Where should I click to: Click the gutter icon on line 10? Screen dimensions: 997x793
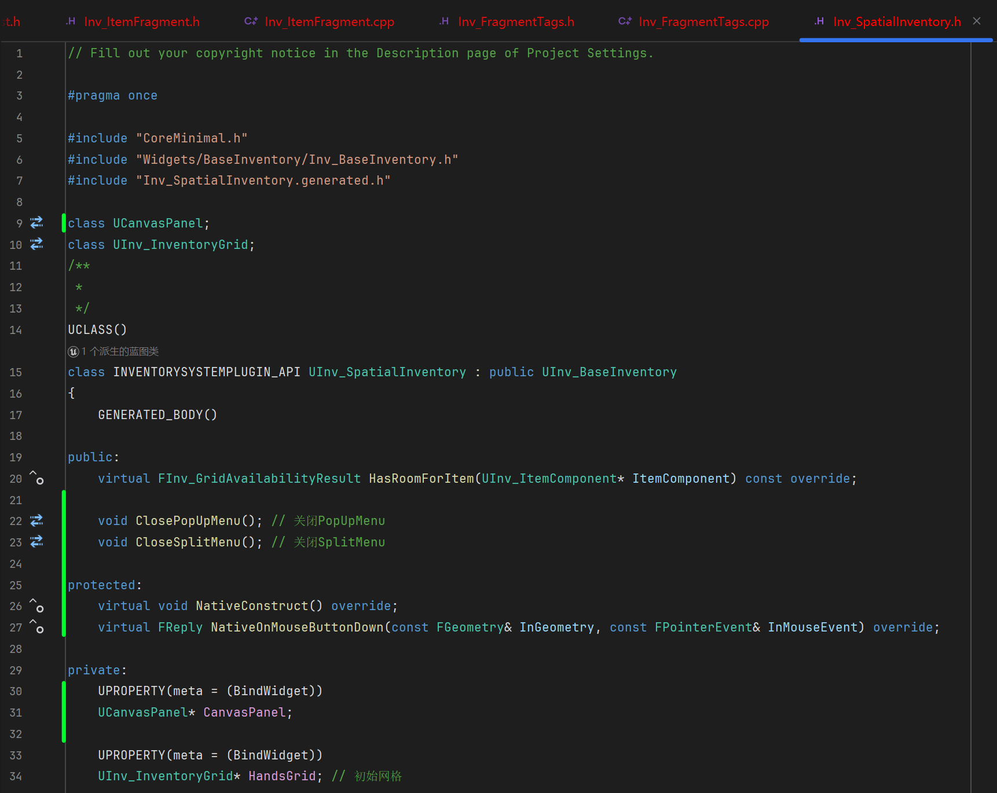coord(36,244)
